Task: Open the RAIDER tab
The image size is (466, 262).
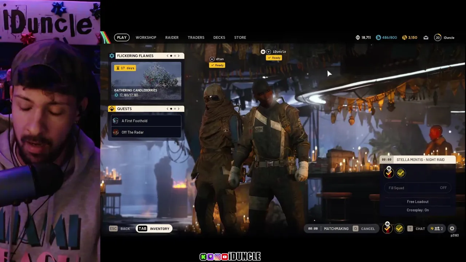Action: [172, 37]
